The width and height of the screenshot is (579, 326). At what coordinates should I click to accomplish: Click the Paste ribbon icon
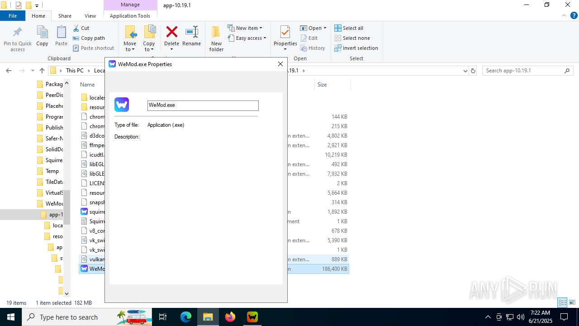point(61,36)
